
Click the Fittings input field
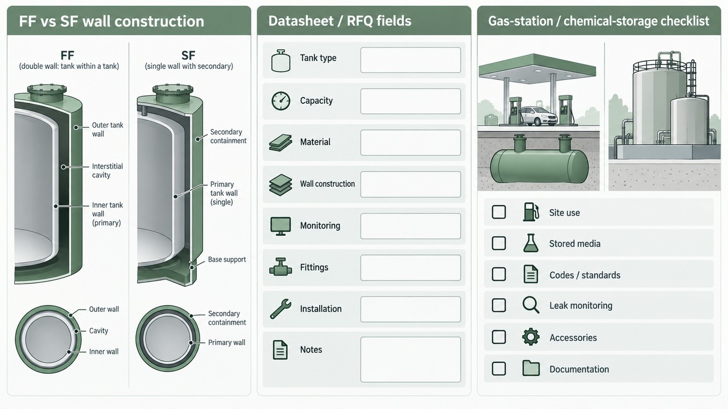(411, 268)
